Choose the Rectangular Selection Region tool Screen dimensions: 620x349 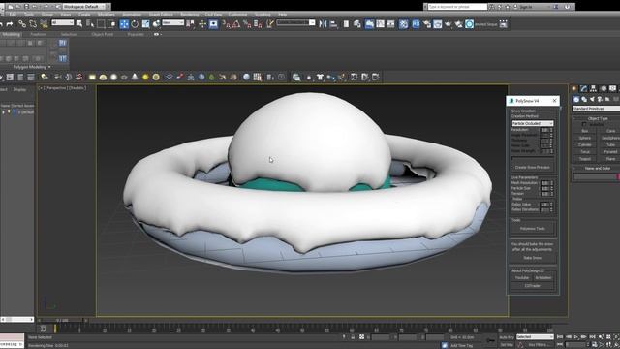coord(101,24)
